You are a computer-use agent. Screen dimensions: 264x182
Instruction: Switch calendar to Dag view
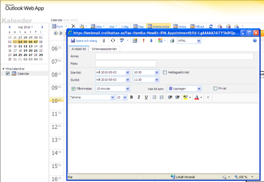(x=138, y=27)
